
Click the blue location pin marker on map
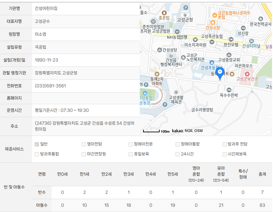tap(220, 73)
